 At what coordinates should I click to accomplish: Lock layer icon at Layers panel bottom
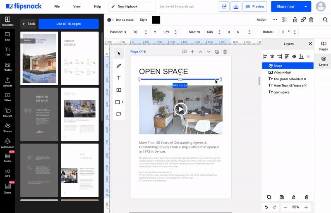point(294,197)
